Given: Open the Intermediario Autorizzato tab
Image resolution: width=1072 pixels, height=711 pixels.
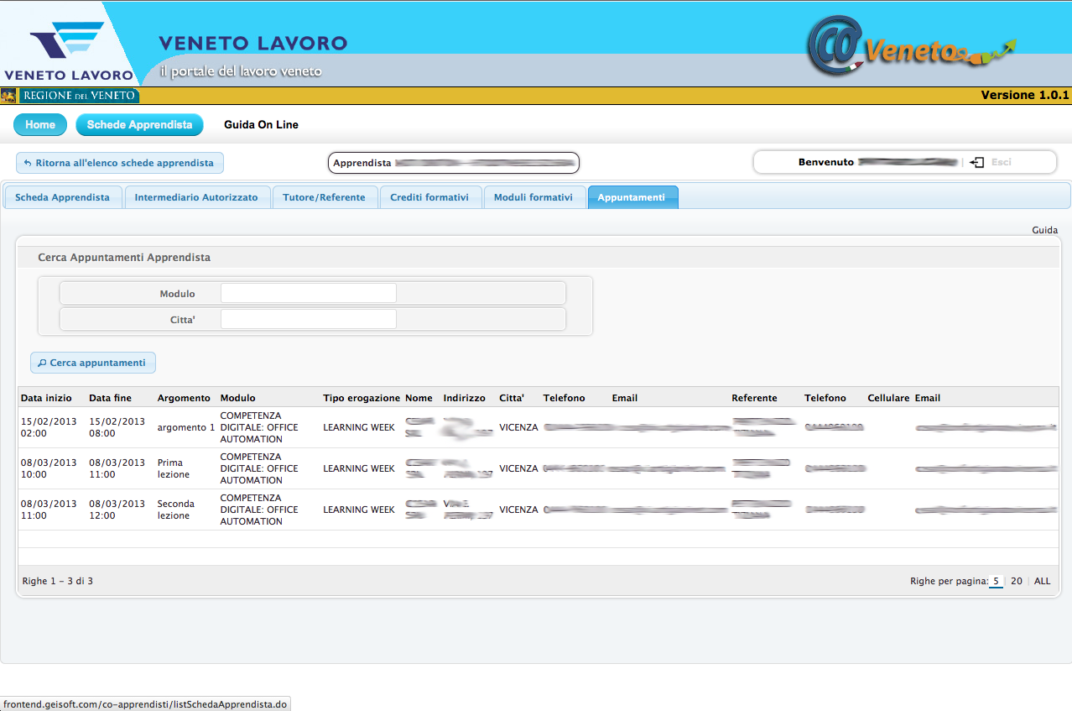Looking at the screenshot, I should pyautogui.click(x=196, y=197).
